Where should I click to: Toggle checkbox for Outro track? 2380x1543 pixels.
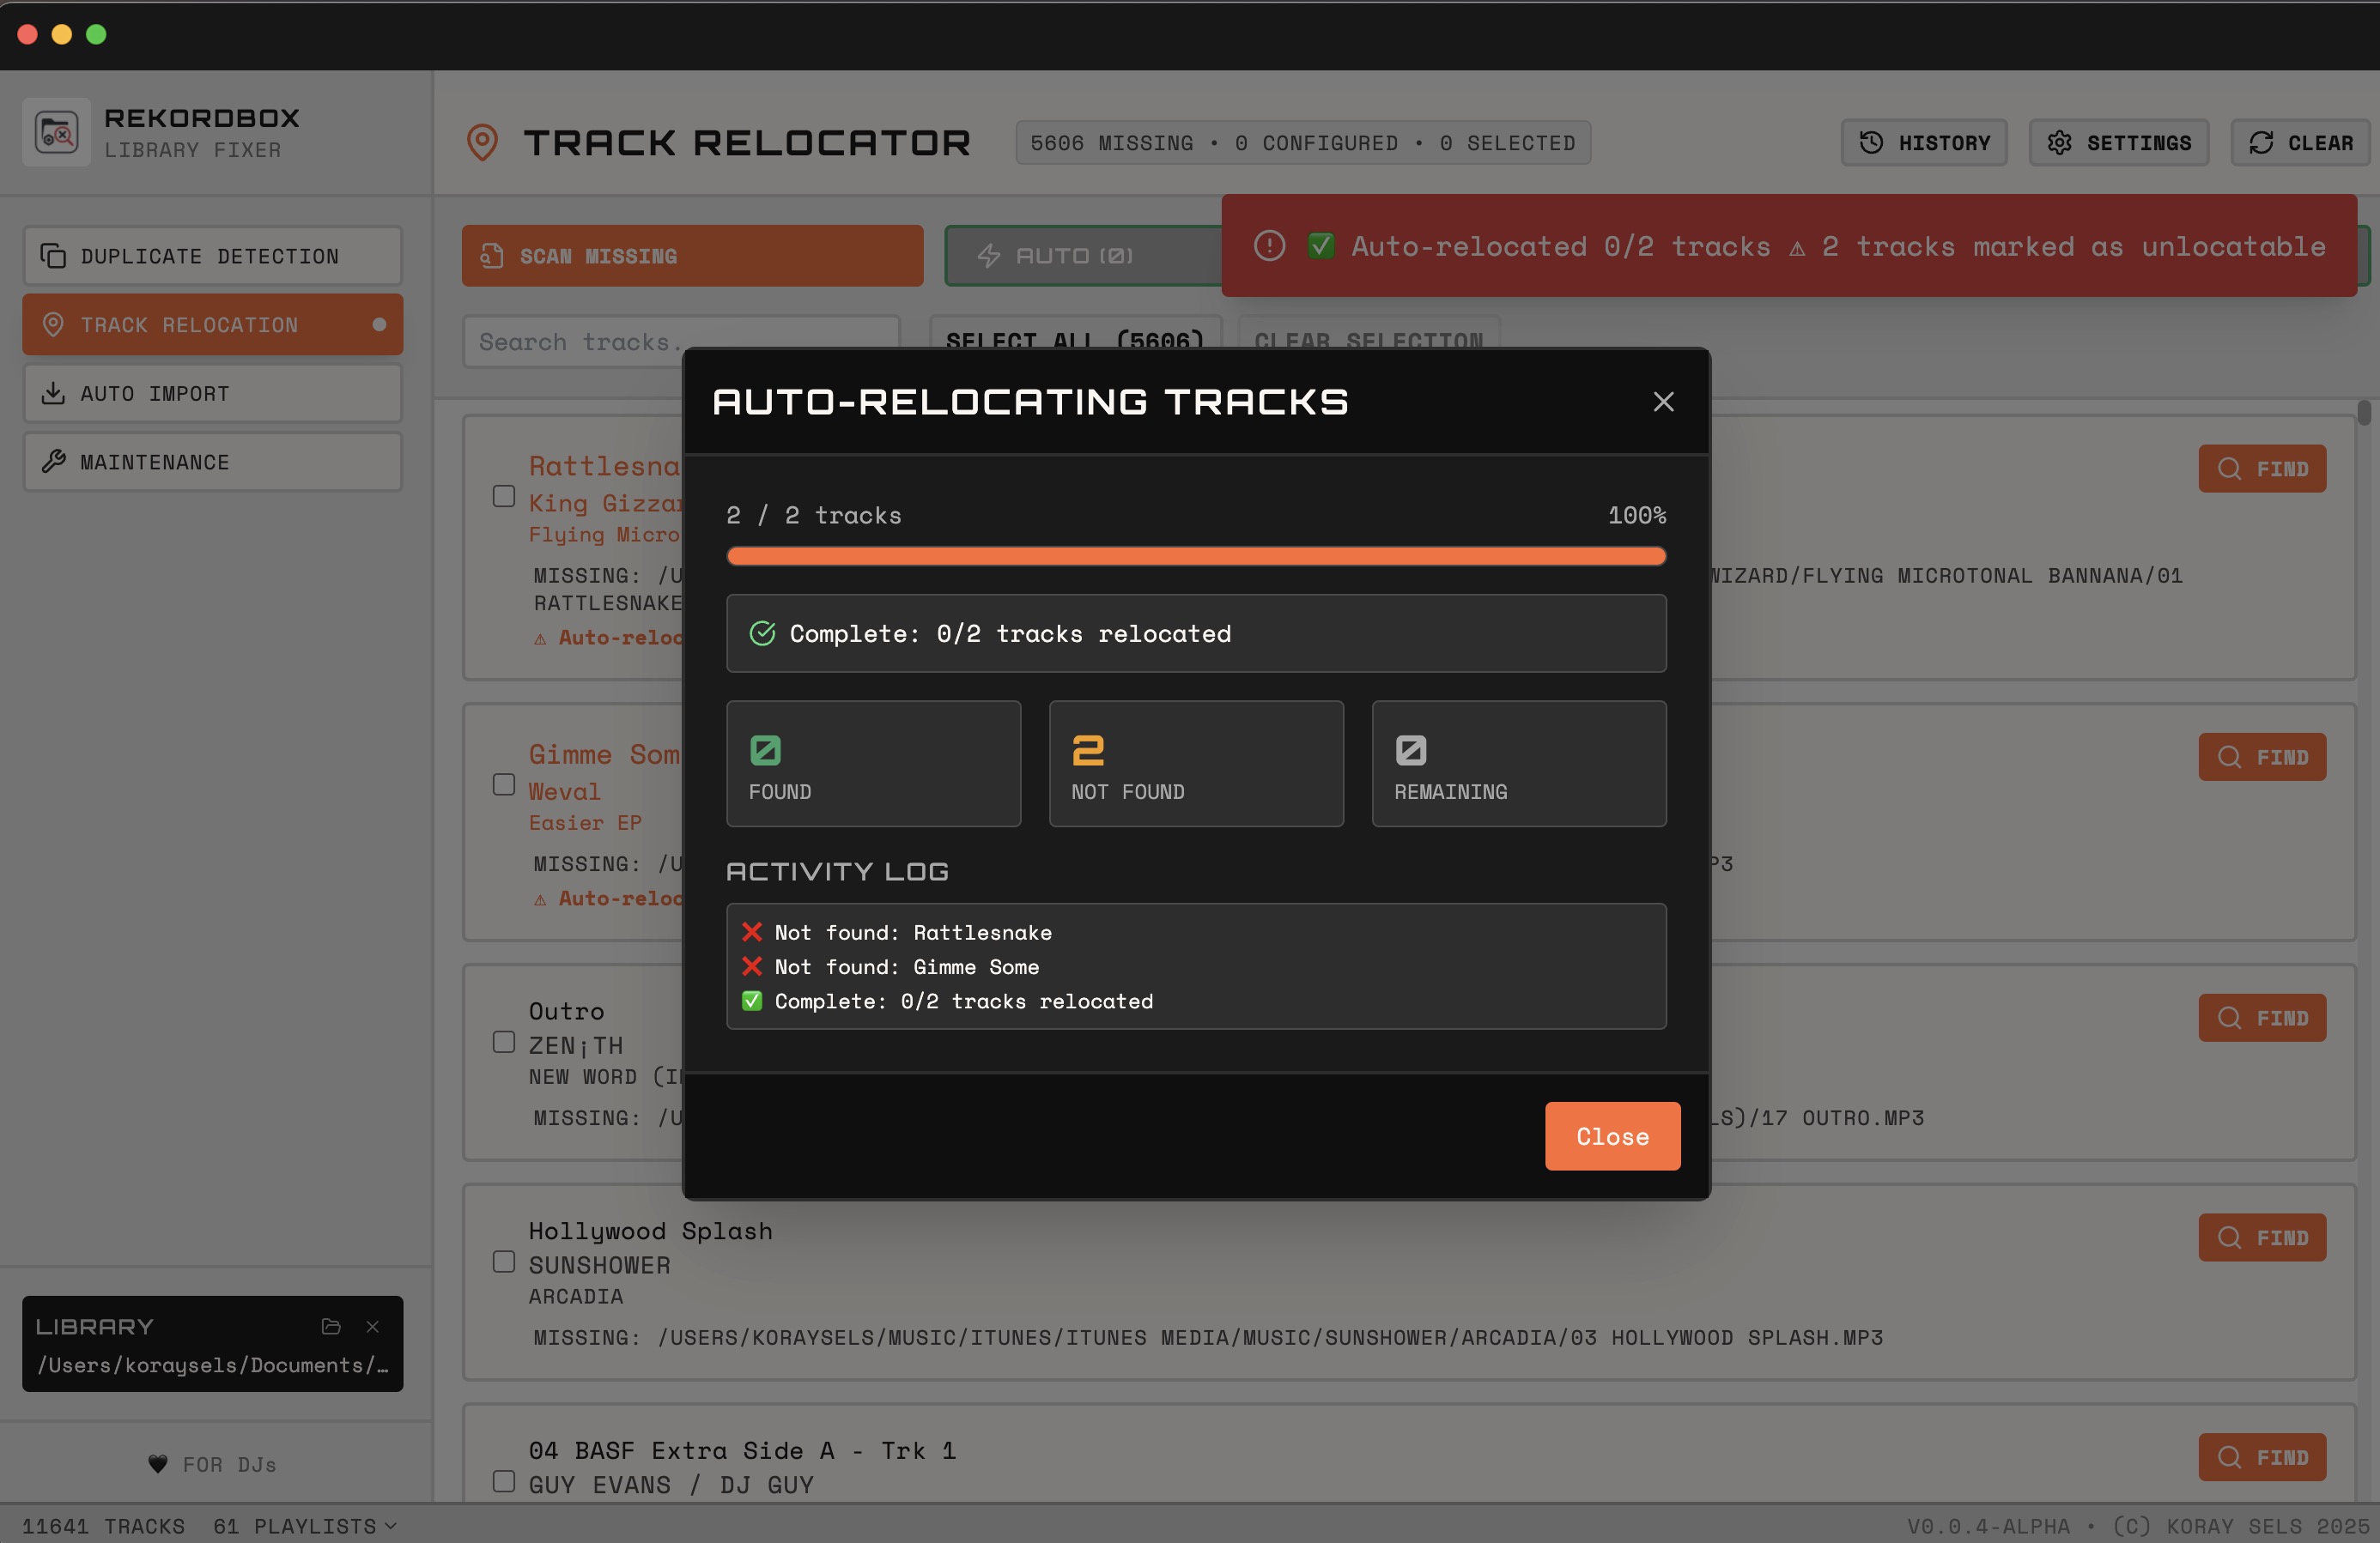coord(504,1043)
